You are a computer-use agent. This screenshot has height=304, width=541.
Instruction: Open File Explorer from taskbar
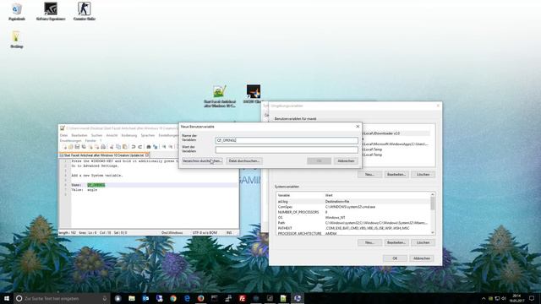(x=132, y=298)
